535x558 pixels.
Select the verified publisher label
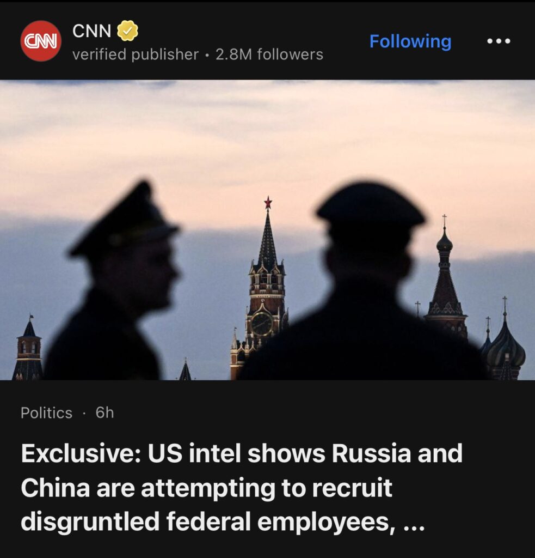136,55
